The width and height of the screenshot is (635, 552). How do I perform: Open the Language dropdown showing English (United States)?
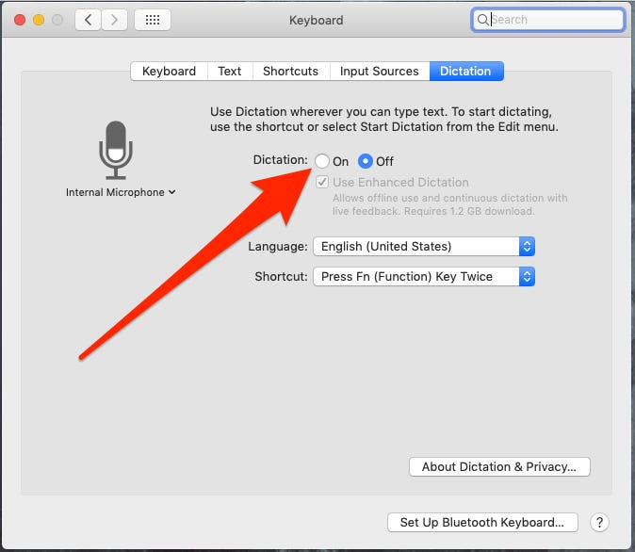423,247
